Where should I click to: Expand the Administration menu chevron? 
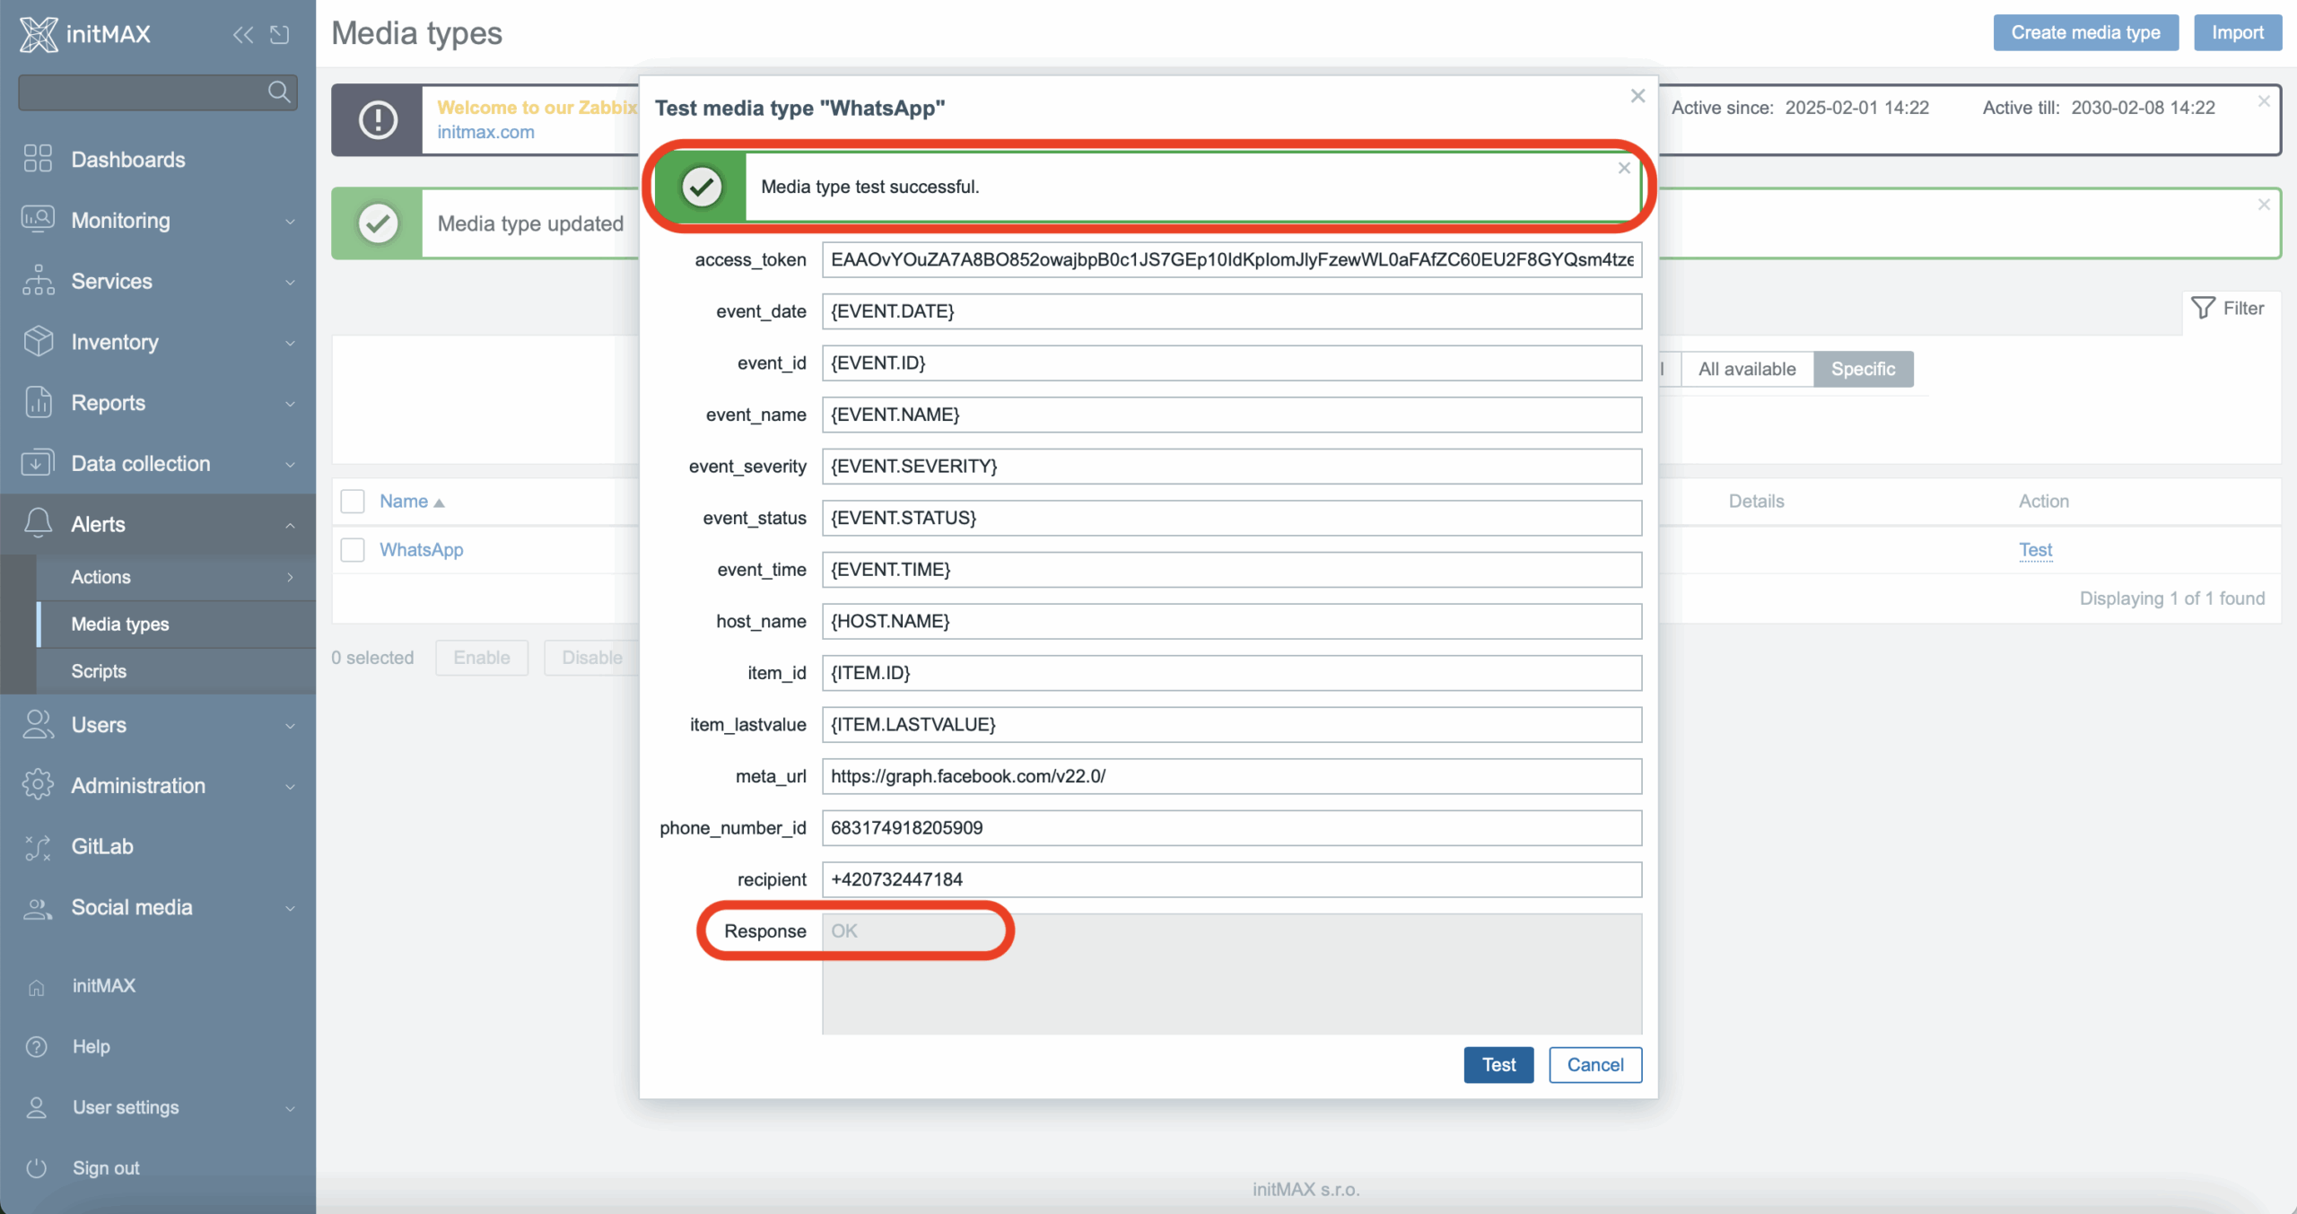point(290,786)
